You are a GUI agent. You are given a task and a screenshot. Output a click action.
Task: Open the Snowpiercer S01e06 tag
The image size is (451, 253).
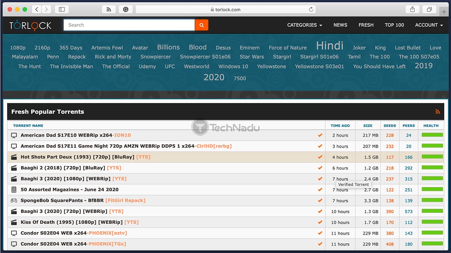(205, 57)
